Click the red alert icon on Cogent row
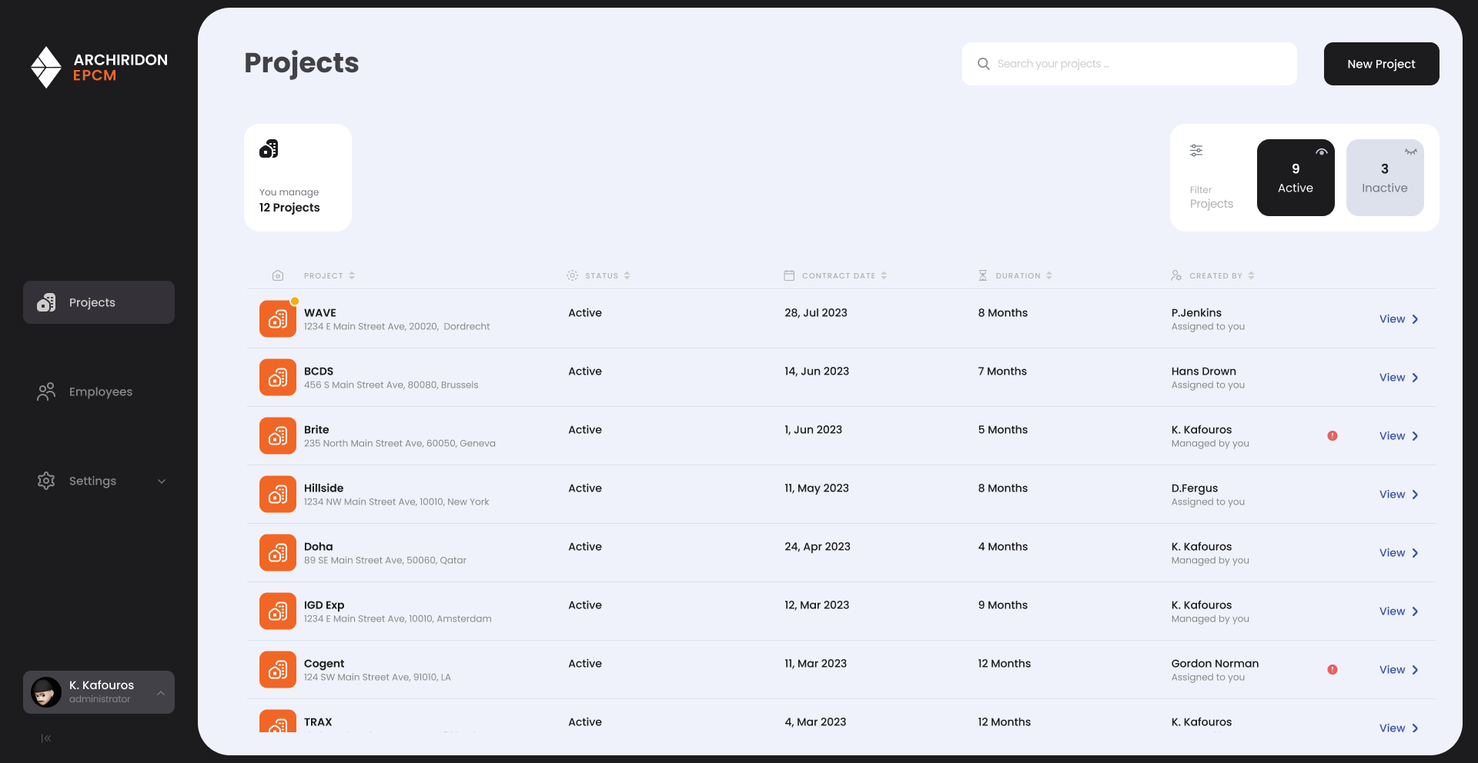 pyautogui.click(x=1333, y=670)
